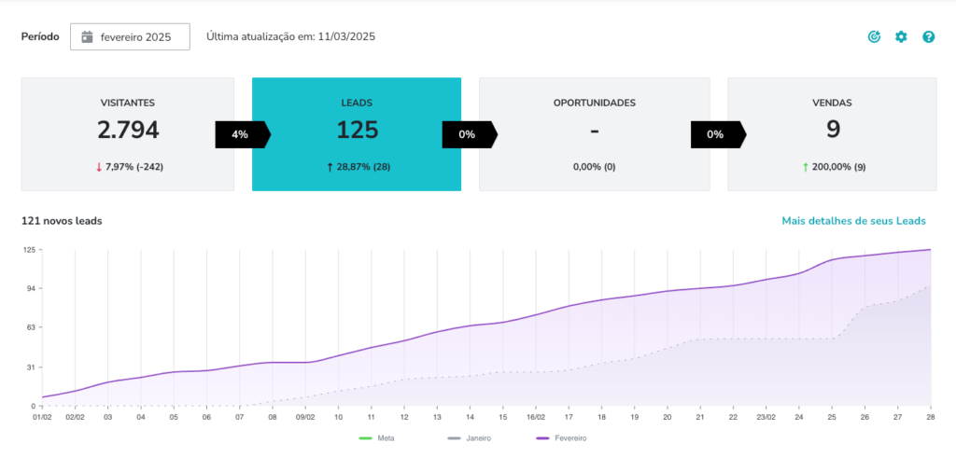956x457 pixels.
Task: Click the help question mark icon
Action: (928, 37)
